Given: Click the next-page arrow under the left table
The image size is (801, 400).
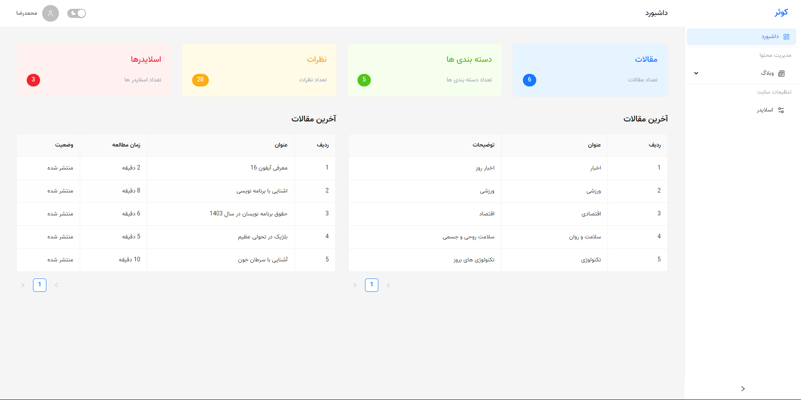Looking at the screenshot, I should tap(23, 285).
